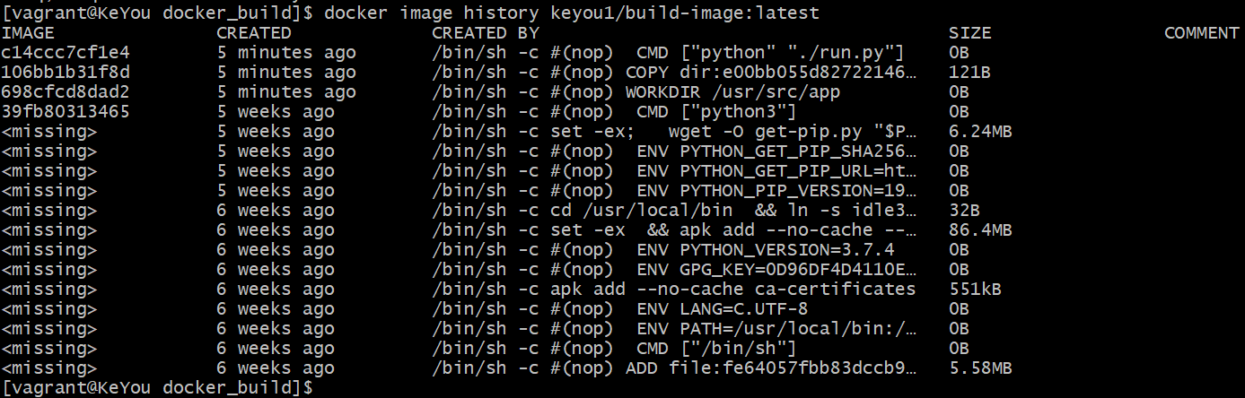Click the image ID 39fb80313465

(x=66, y=111)
